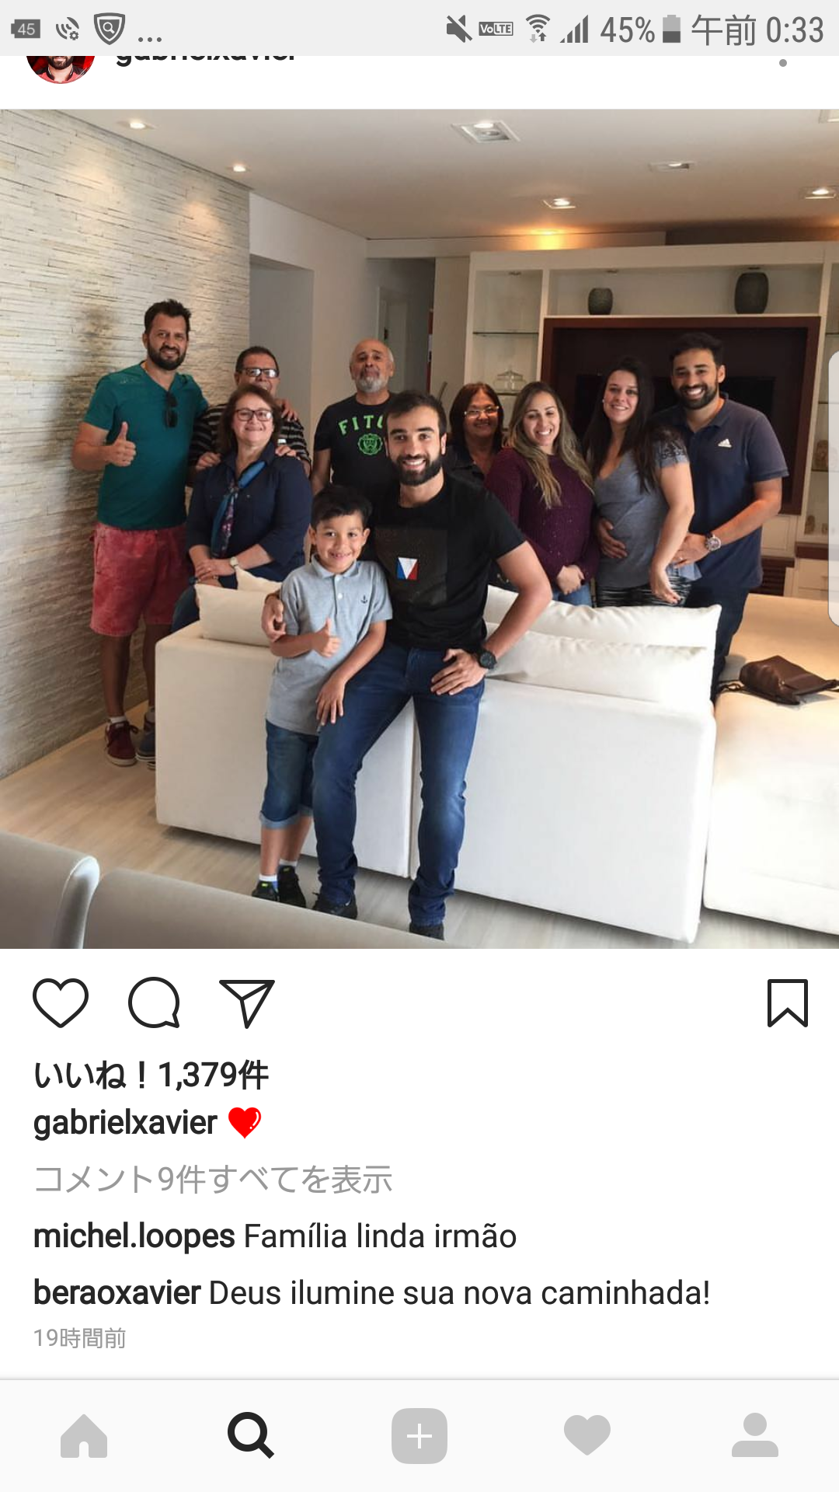Image resolution: width=839 pixels, height=1492 pixels.
Task: Go to the Home tab
Action: (x=84, y=1436)
